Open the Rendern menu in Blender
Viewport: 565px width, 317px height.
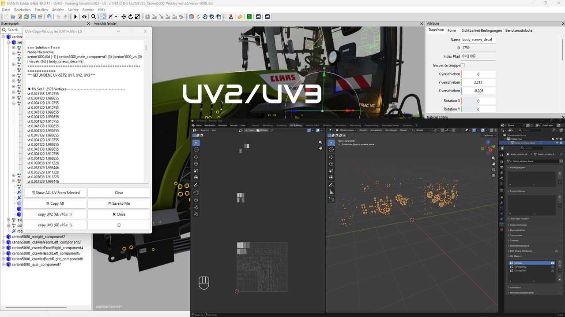(223, 125)
